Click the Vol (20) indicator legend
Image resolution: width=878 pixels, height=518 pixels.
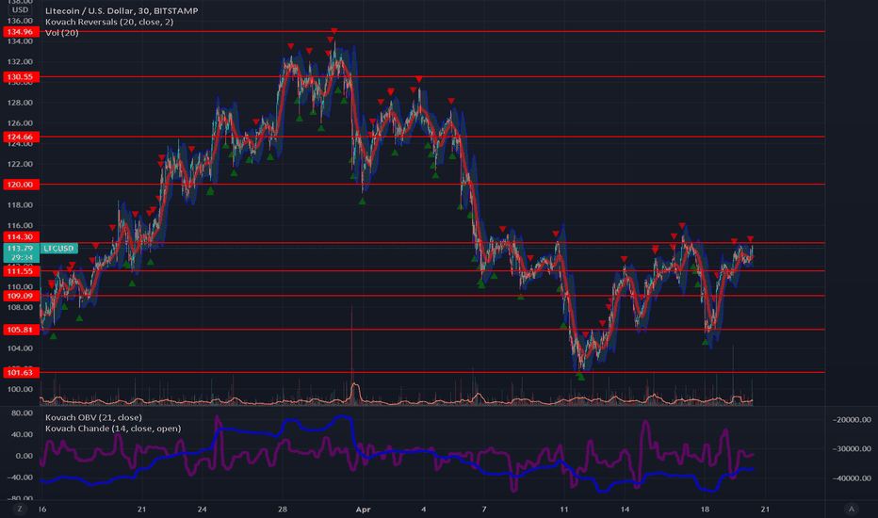61,33
